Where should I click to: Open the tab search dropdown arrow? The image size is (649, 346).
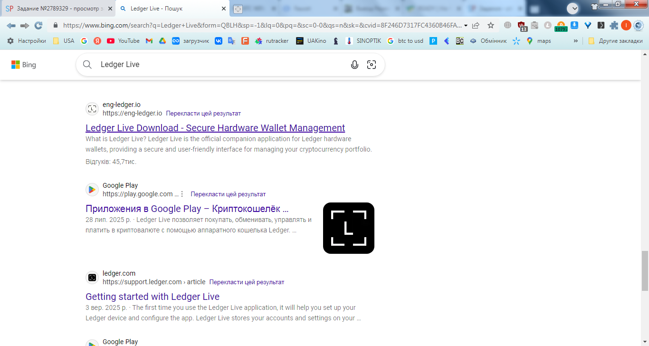pos(573,8)
